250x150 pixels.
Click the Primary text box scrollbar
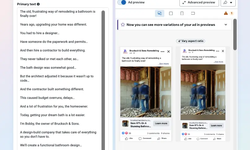[103, 77]
